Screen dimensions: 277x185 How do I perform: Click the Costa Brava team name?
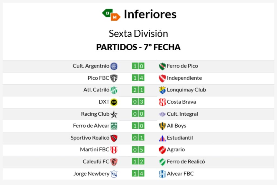[182, 102]
